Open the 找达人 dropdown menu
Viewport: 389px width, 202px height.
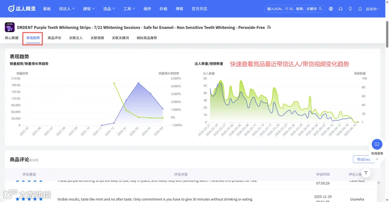67,9
